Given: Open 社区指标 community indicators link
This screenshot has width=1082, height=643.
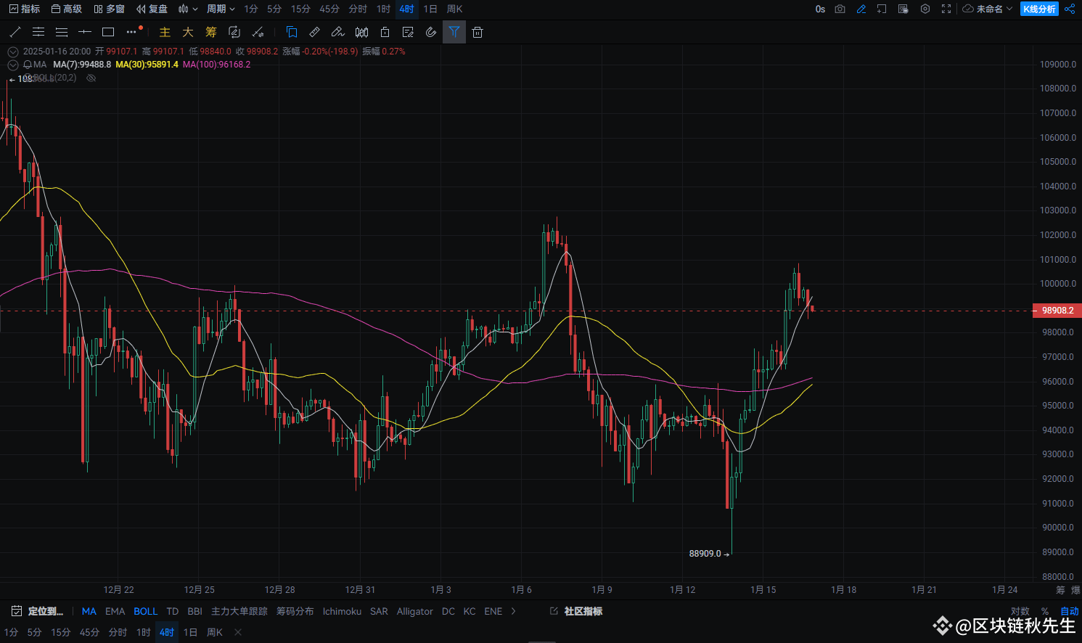Looking at the screenshot, I should [577, 611].
